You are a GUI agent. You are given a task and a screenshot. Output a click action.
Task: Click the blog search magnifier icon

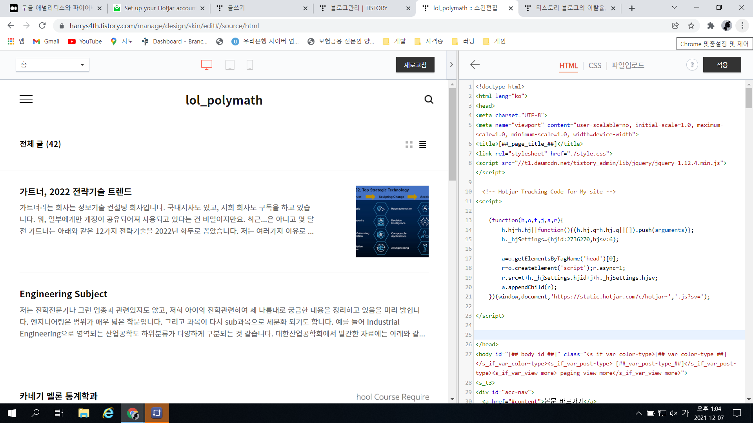coord(429,99)
